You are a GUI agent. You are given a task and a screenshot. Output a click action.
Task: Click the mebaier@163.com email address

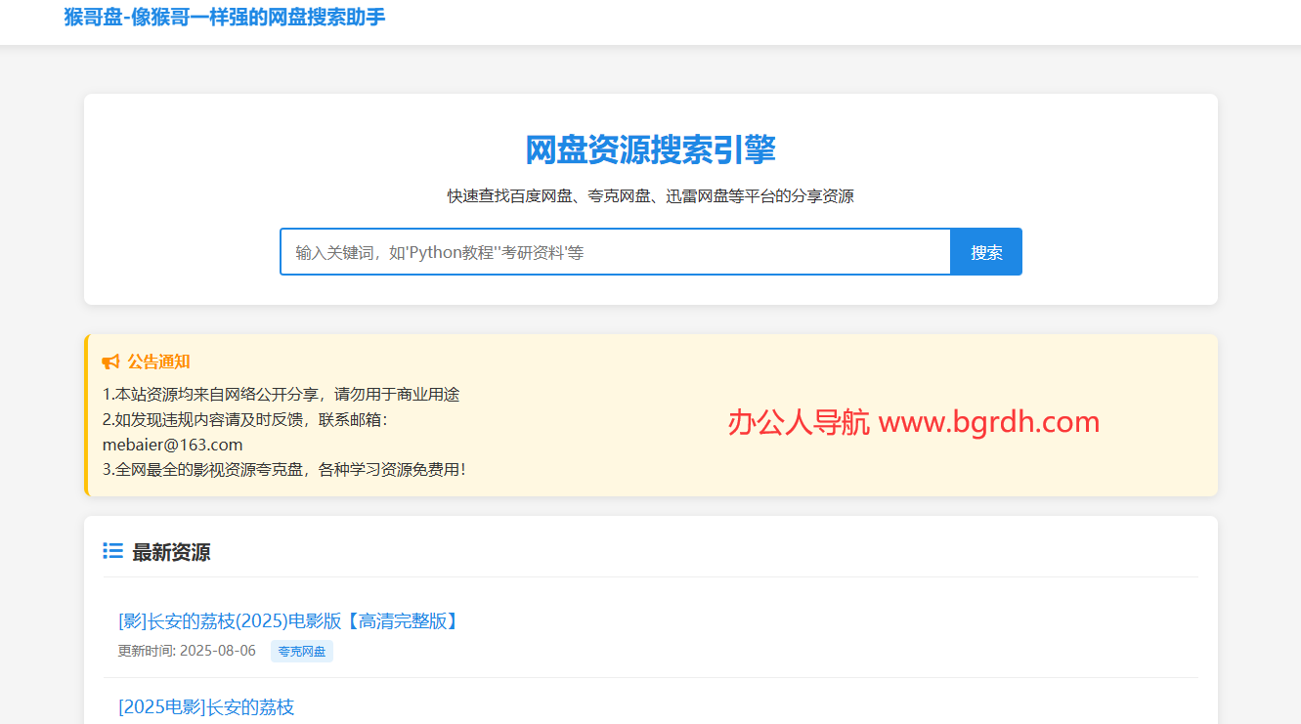172,445
